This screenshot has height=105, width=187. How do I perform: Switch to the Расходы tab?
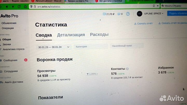(x=99, y=34)
